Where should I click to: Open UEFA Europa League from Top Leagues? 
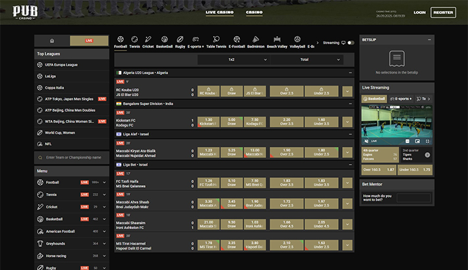coord(63,65)
